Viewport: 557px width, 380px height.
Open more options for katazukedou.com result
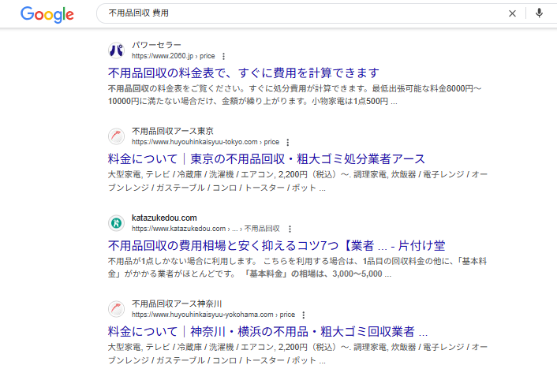click(290, 229)
